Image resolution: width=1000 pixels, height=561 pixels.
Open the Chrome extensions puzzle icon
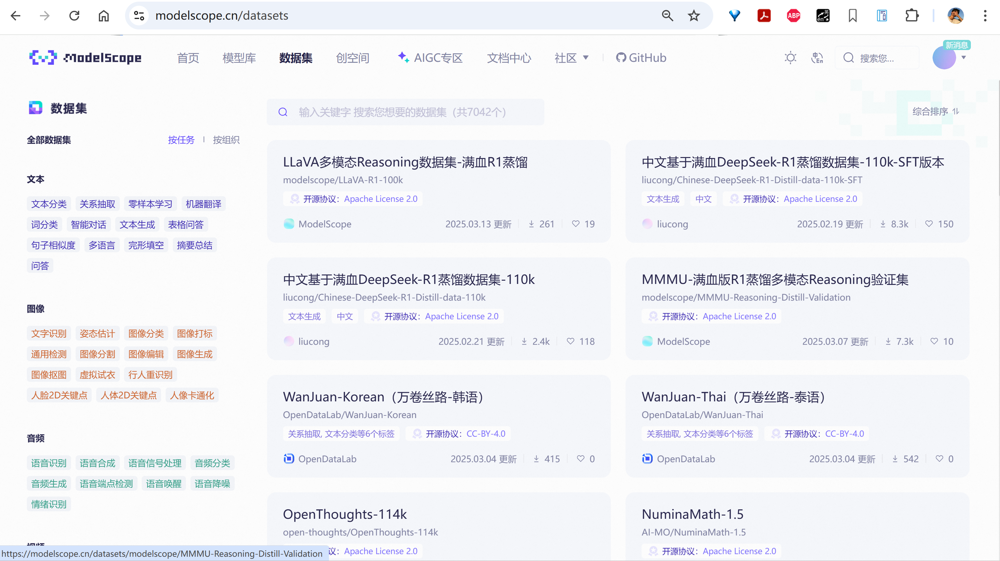912,16
